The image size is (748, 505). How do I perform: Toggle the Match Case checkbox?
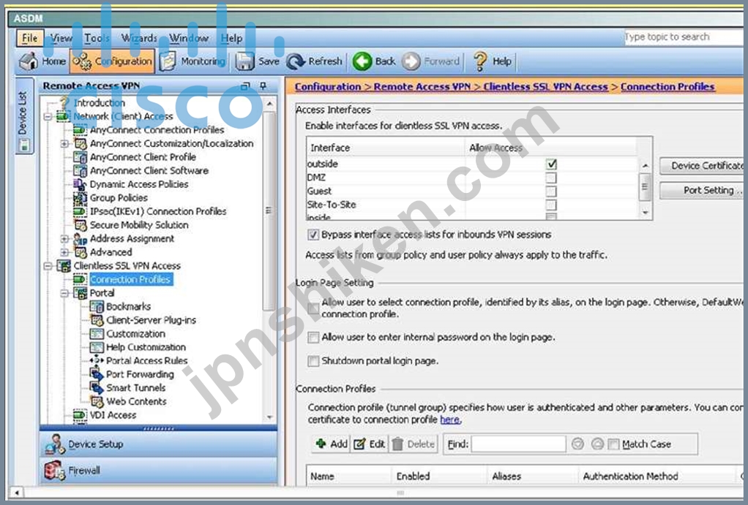click(613, 444)
